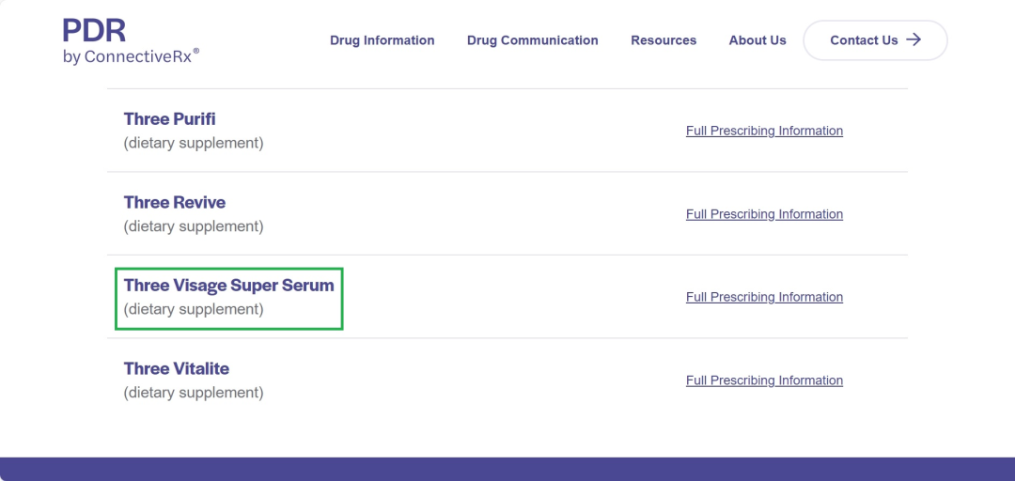The image size is (1015, 481).
Task: Open the Drug Information menu
Action: 382,40
